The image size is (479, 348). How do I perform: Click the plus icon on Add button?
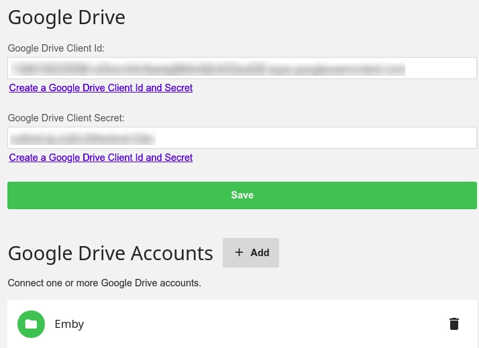click(239, 253)
